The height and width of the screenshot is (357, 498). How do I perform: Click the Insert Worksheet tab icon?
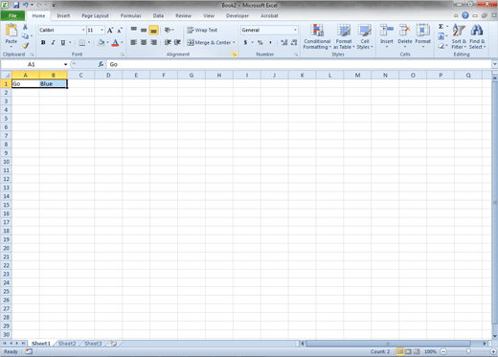click(x=114, y=344)
